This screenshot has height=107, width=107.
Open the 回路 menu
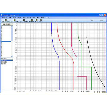tap(10, 18)
